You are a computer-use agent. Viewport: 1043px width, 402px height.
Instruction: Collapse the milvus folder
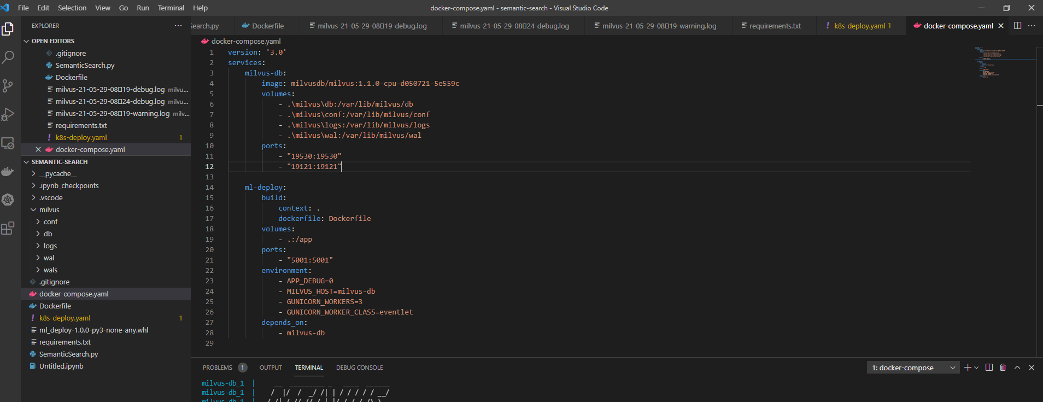click(x=33, y=209)
